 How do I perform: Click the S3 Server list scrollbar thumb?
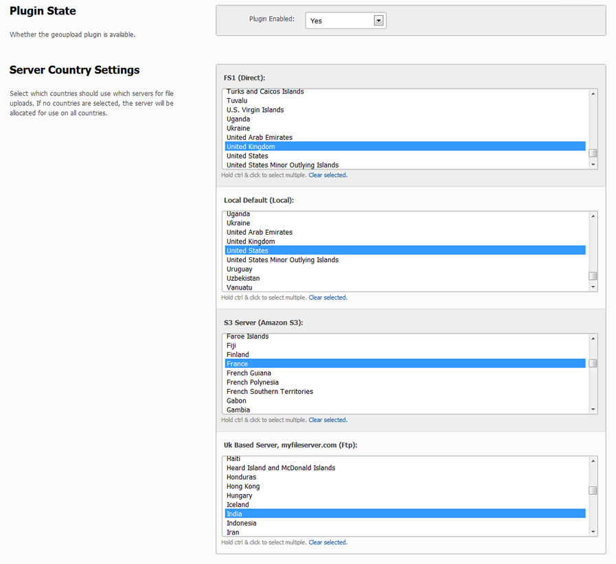point(593,364)
